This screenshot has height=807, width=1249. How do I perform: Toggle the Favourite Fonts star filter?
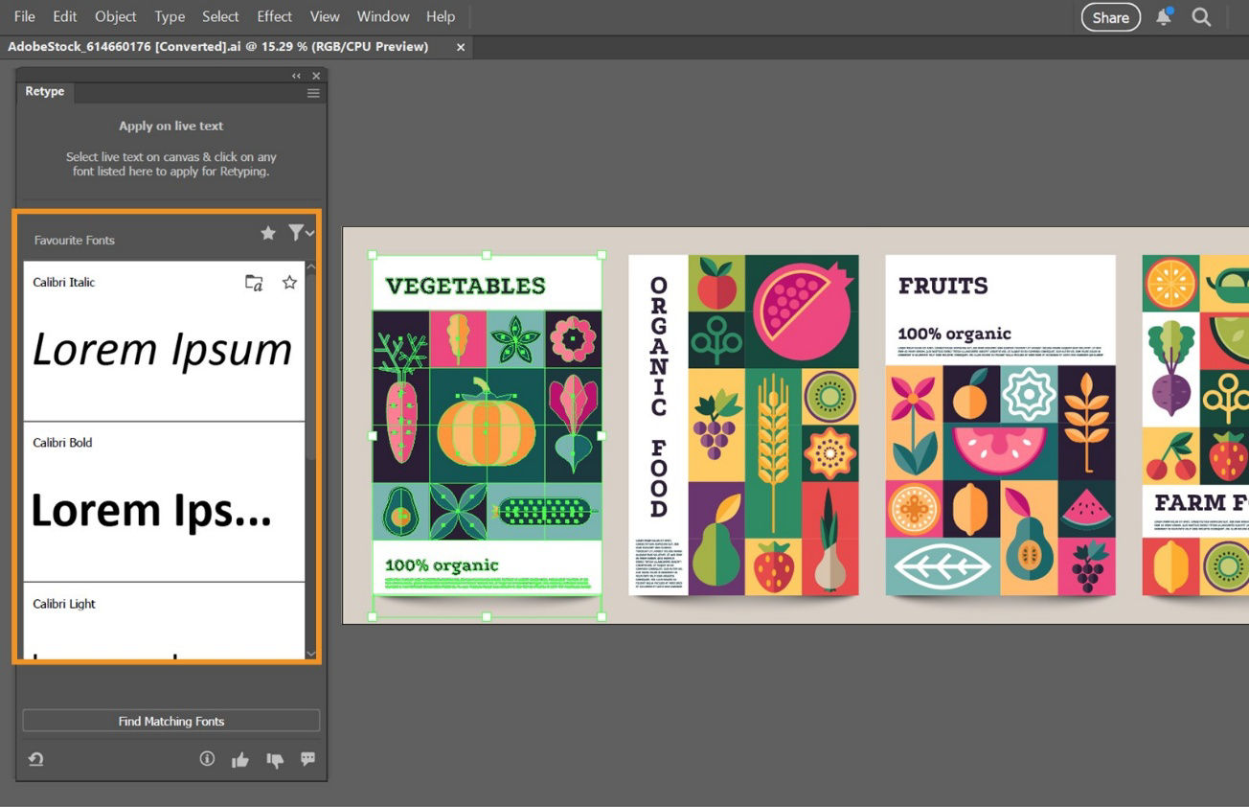(268, 232)
